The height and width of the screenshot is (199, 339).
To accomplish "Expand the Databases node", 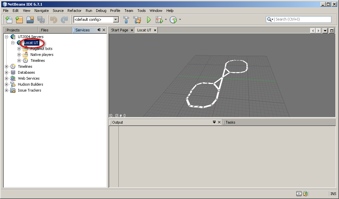I will pos(7,73).
